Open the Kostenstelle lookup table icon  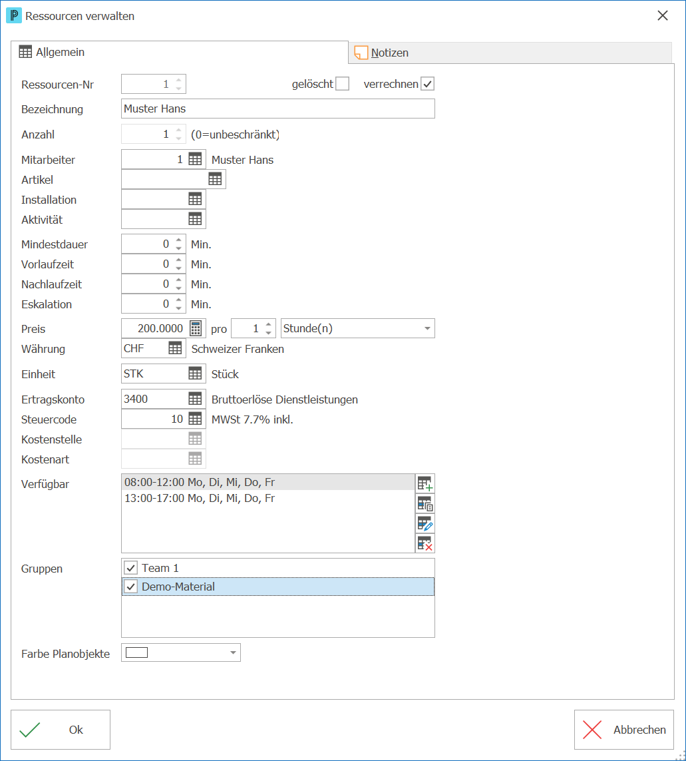point(195,439)
